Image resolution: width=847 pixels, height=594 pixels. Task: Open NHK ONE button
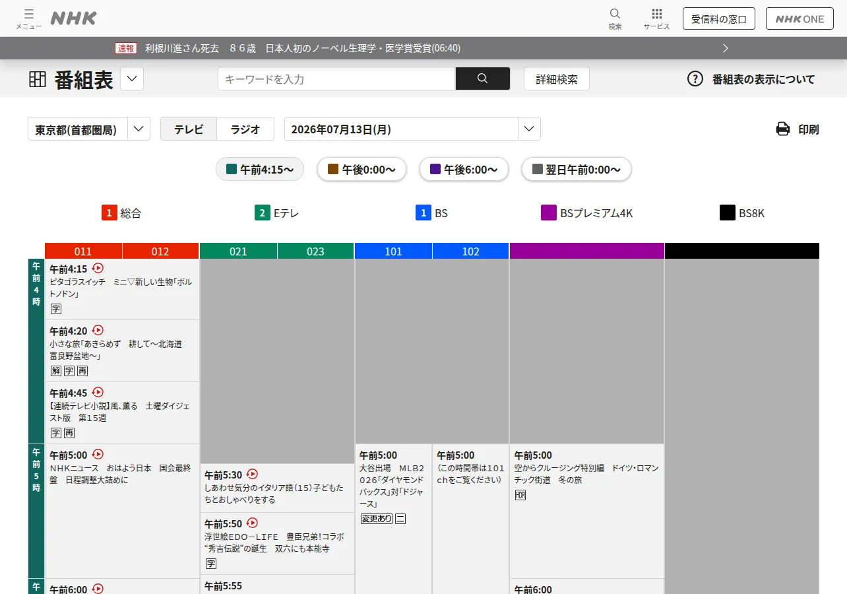[800, 18]
